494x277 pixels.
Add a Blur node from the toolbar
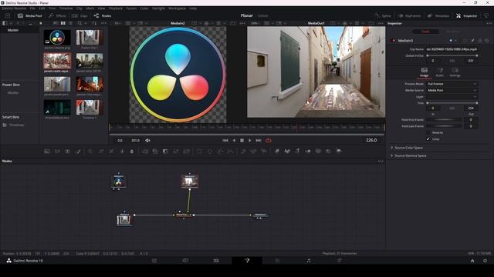pyautogui.click(x=132, y=152)
